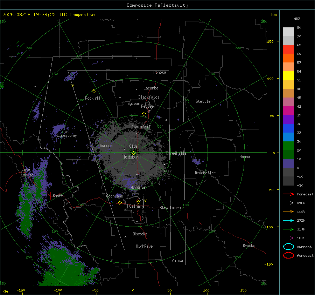315x295 pixels.
Task: Select the orange 111V arrow legend entry
Action: [x=288, y=212]
